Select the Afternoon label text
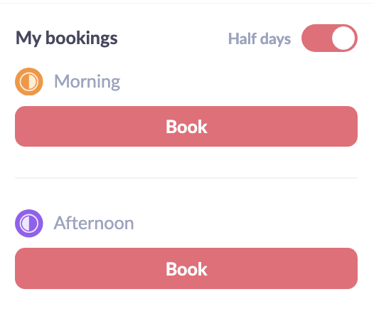Viewport: 374px width, 309px height. pyautogui.click(x=94, y=223)
